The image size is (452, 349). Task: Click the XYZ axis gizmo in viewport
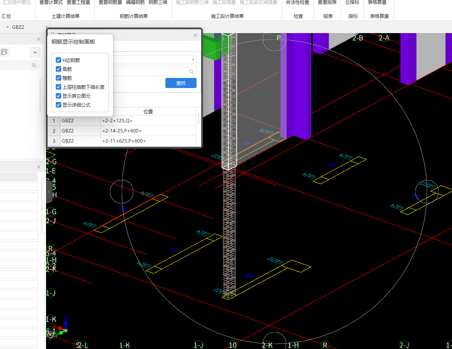[61, 328]
